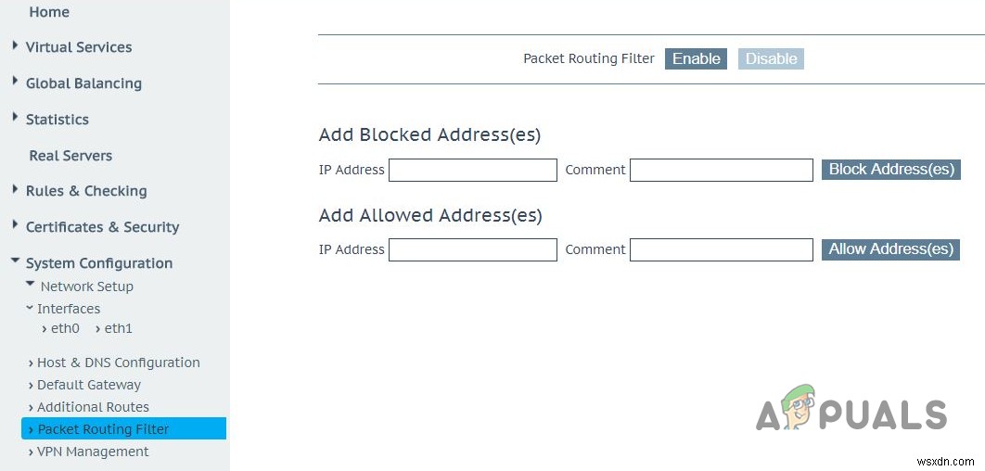Disable the Packet Routing Filter
The width and height of the screenshot is (985, 471).
point(771,59)
